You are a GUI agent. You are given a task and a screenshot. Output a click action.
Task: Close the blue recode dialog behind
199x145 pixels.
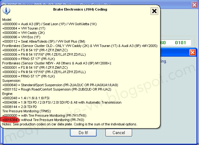coord(192,53)
